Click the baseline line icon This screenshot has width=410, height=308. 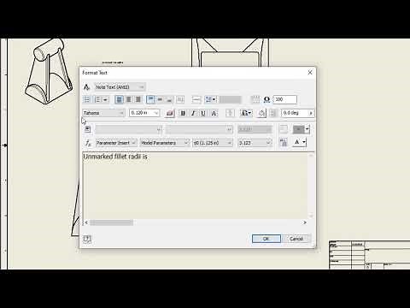click(x=196, y=99)
